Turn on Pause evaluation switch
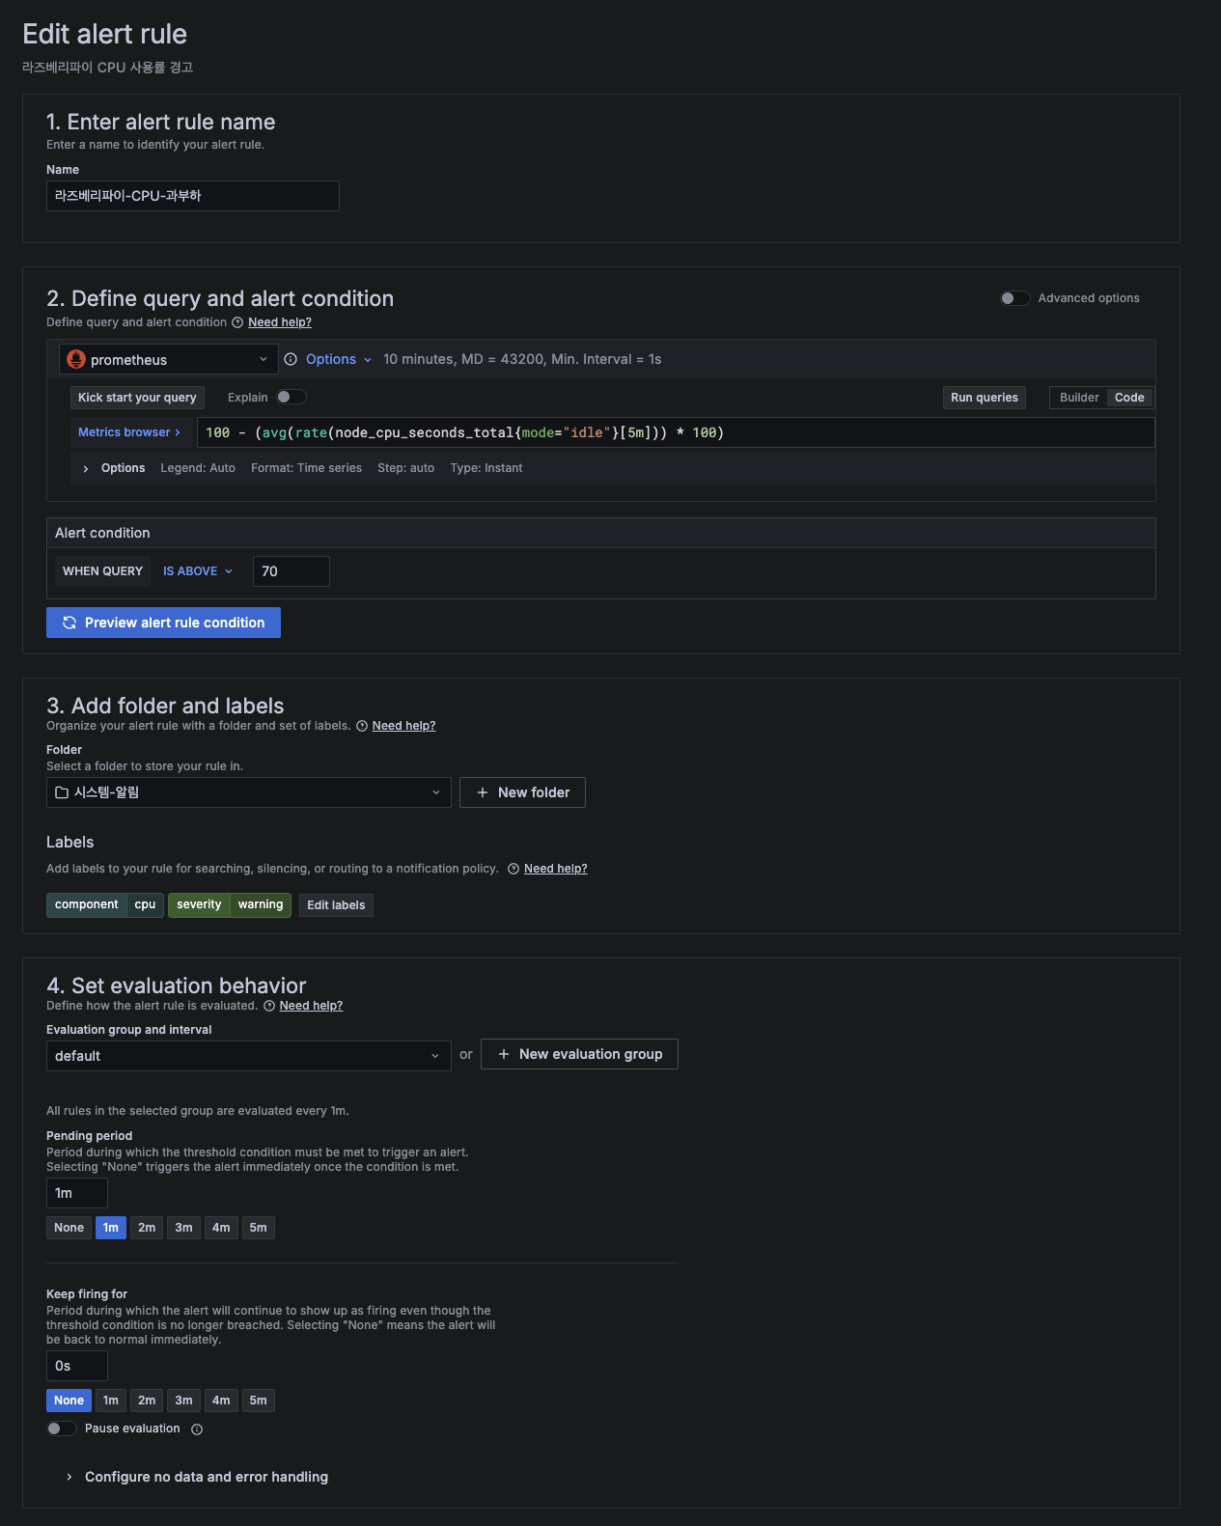The height and width of the screenshot is (1526, 1221). 62,1429
